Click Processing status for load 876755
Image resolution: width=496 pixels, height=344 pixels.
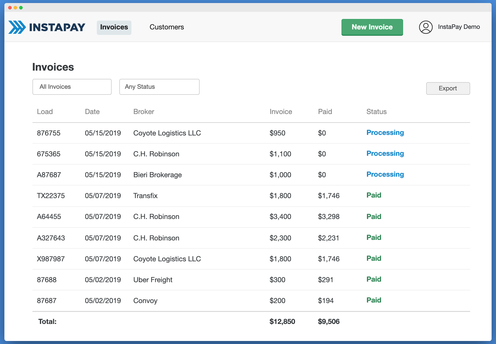[385, 133]
